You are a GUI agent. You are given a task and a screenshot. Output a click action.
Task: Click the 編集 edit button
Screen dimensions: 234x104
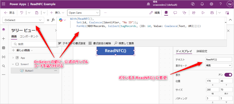point(155,13)
